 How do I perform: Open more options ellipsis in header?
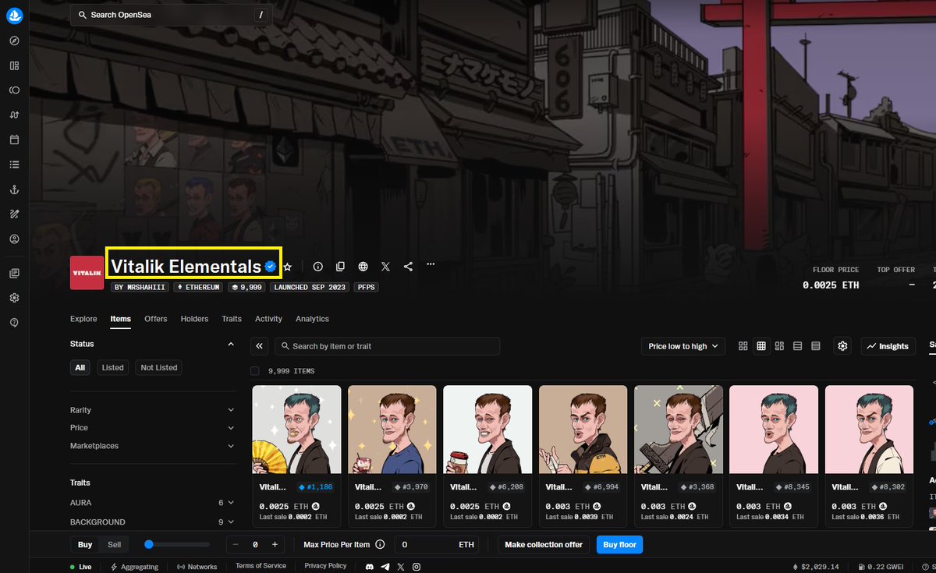pos(431,265)
